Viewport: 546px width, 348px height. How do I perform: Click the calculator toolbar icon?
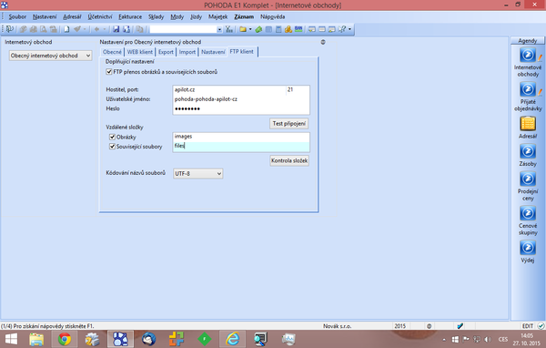[x=278, y=29]
